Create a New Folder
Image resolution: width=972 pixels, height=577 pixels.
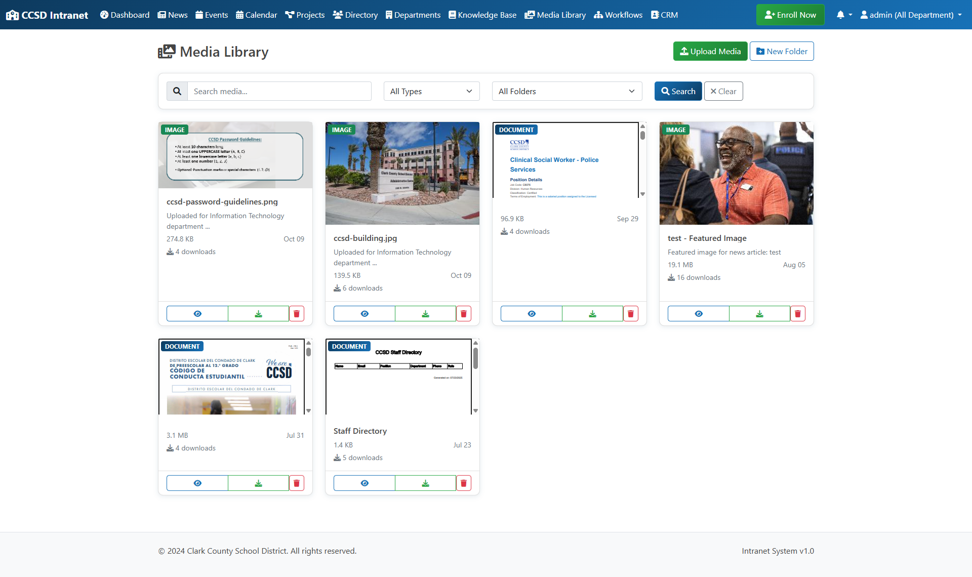781,51
